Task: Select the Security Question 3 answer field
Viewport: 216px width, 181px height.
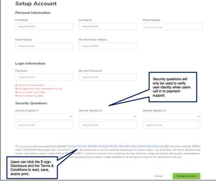Action: tap(171, 125)
